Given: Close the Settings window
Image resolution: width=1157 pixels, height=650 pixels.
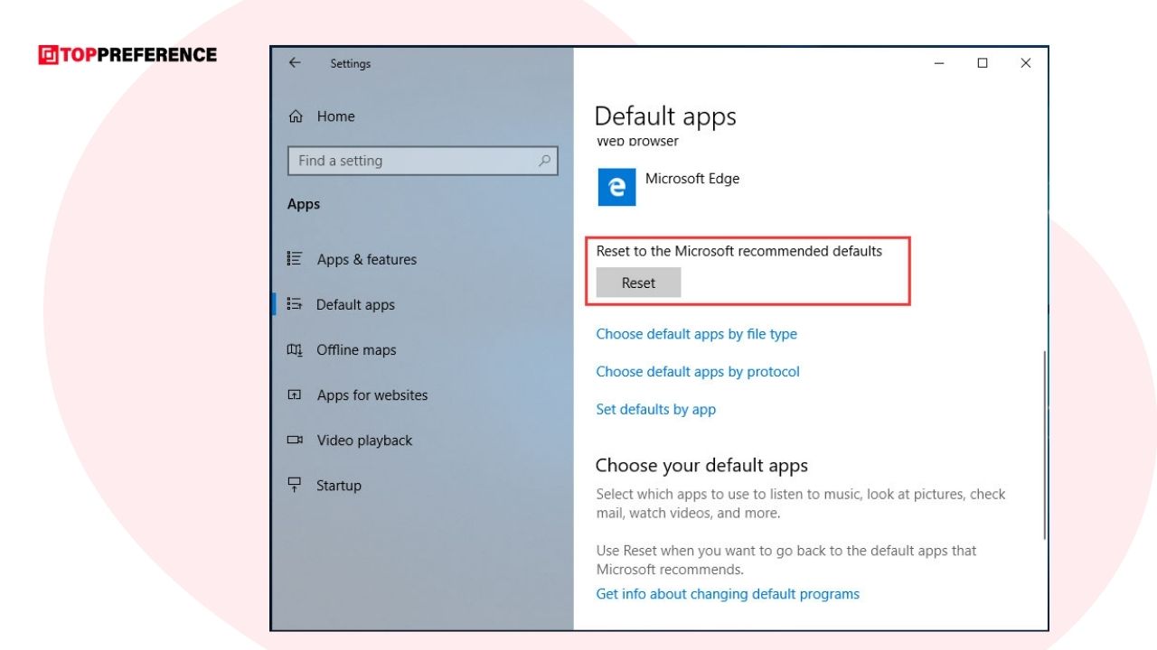Looking at the screenshot, I should (x=1025, y=63).
